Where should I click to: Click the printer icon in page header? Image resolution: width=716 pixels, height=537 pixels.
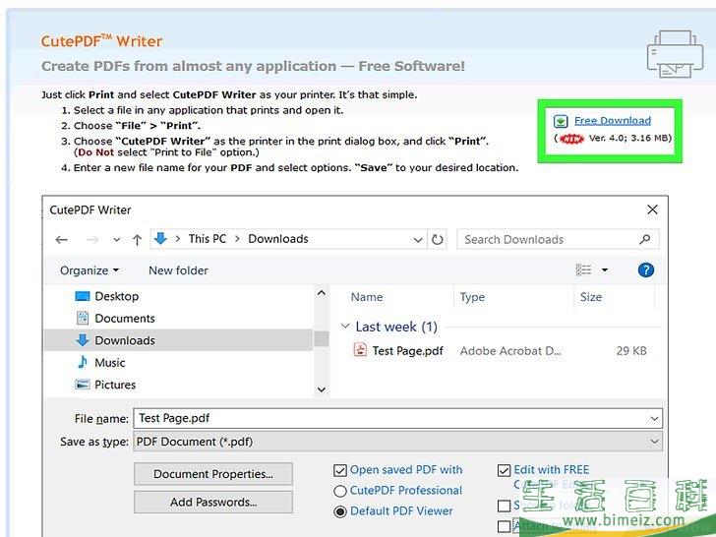675,53
